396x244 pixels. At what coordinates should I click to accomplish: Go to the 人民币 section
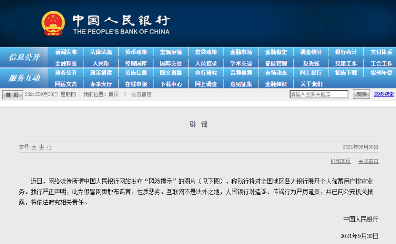coord(101,63)
